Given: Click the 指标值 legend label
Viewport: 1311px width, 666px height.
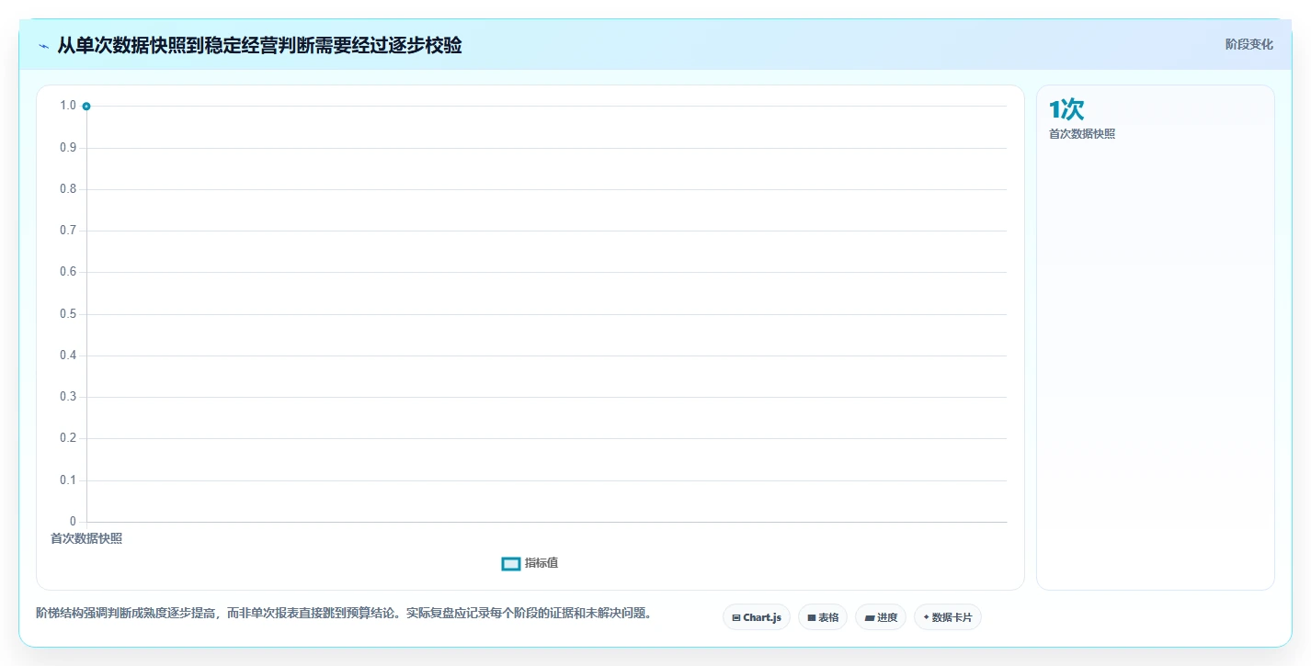Looking at the screenshot, I should click(x=541, y=563).
